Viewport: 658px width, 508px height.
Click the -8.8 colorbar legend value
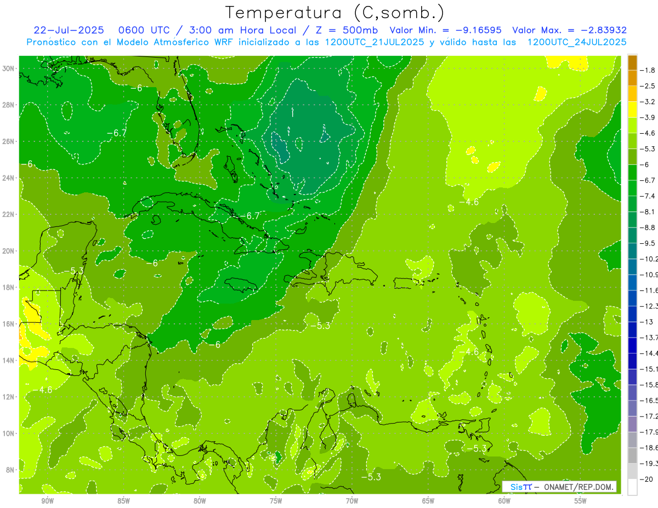[x=648, y=227]
